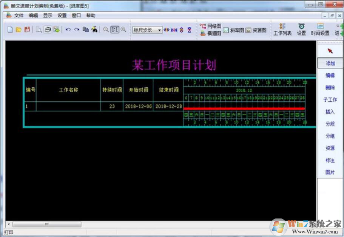Open the 帮助 help menu

point(90,15)
